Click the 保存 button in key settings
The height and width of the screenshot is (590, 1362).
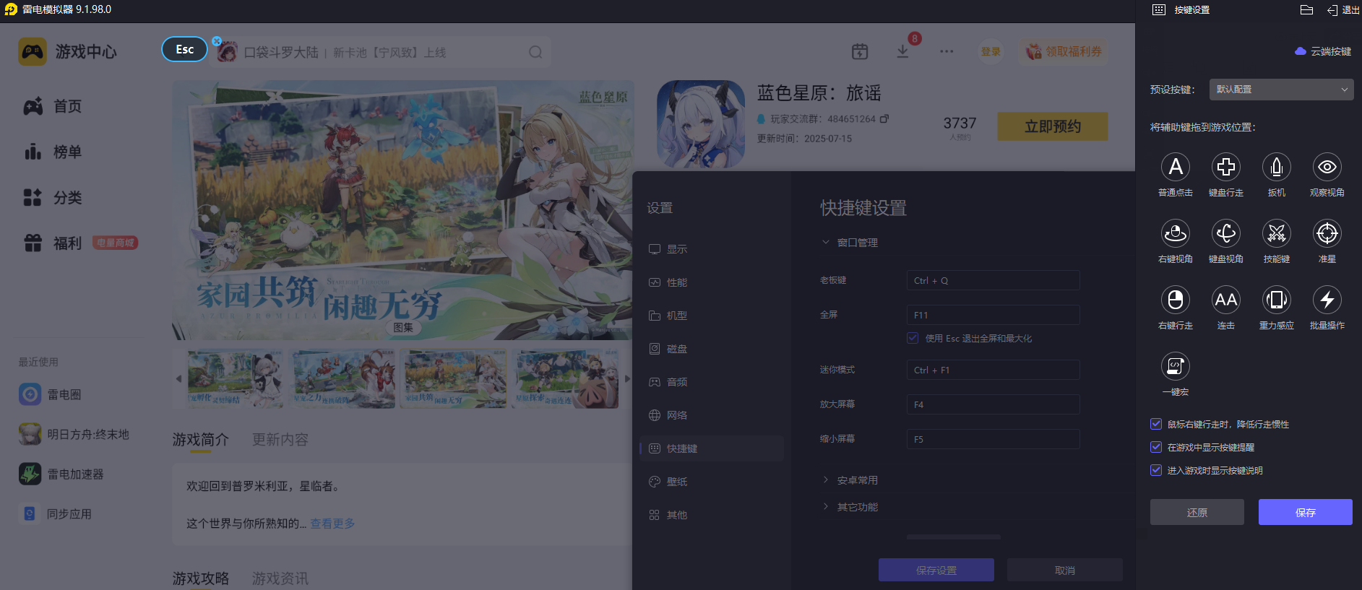coord(1306,512)
